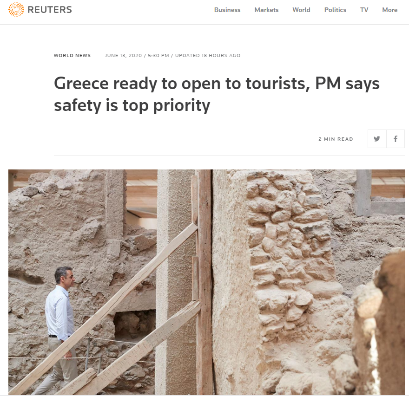
Task: Click the article headline about Greece
Action: [217, 94]
